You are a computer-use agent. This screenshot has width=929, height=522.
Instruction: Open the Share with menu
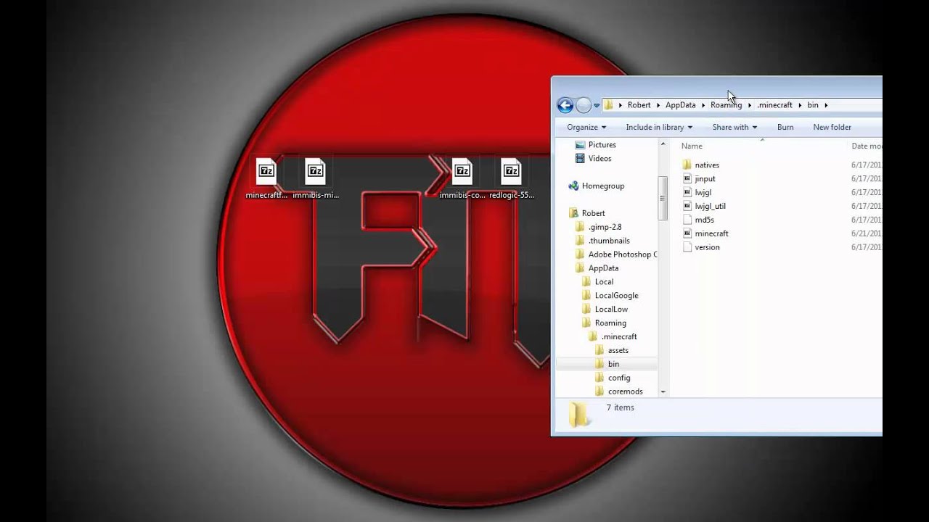pyautogui.click(x=734, y=127)
